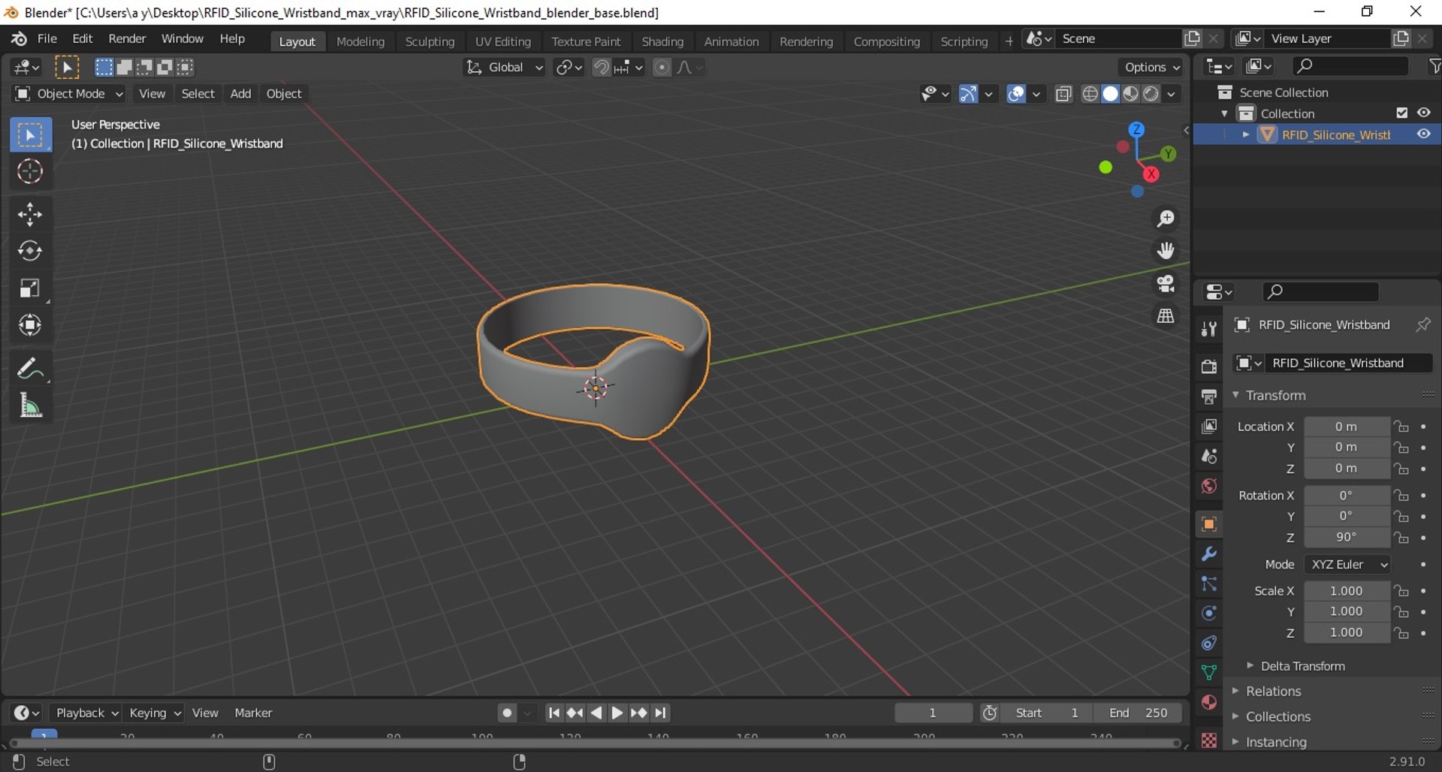
Task: Open the Playback dropdown
Action: (86, 713)
